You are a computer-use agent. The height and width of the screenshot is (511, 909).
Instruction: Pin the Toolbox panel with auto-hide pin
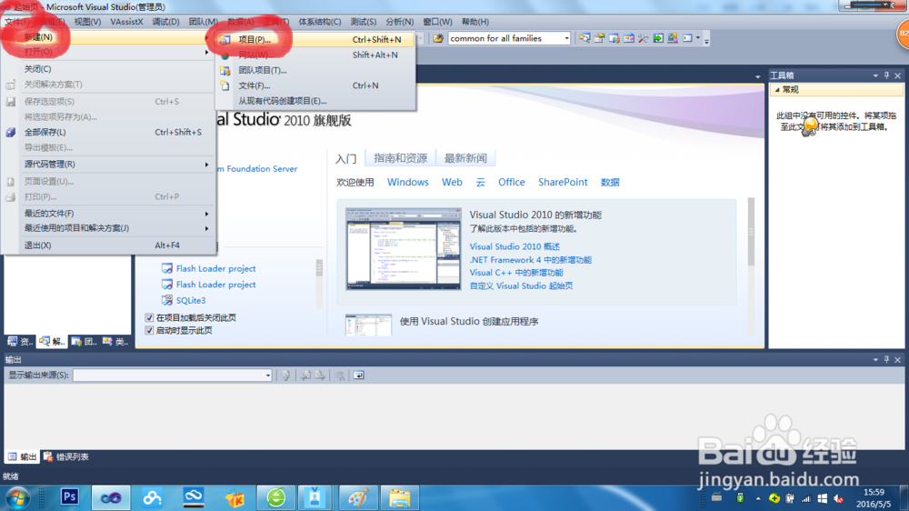click(886, 75)
